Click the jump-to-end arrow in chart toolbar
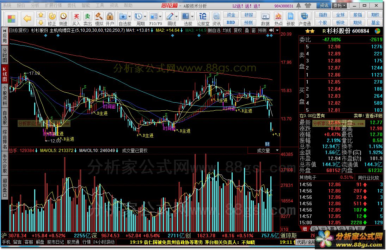This screenshot has width=386, height=250. pyautogui.click(x=271, y=30)
